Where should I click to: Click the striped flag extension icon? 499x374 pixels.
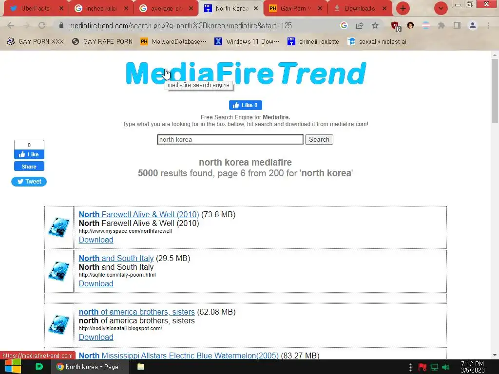point(426,25)
